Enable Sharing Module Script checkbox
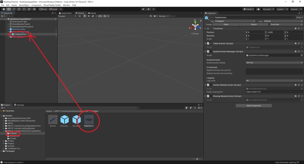The height and width of the screenshot is (164, 304). pyautogui.click(x=211, y=96)
